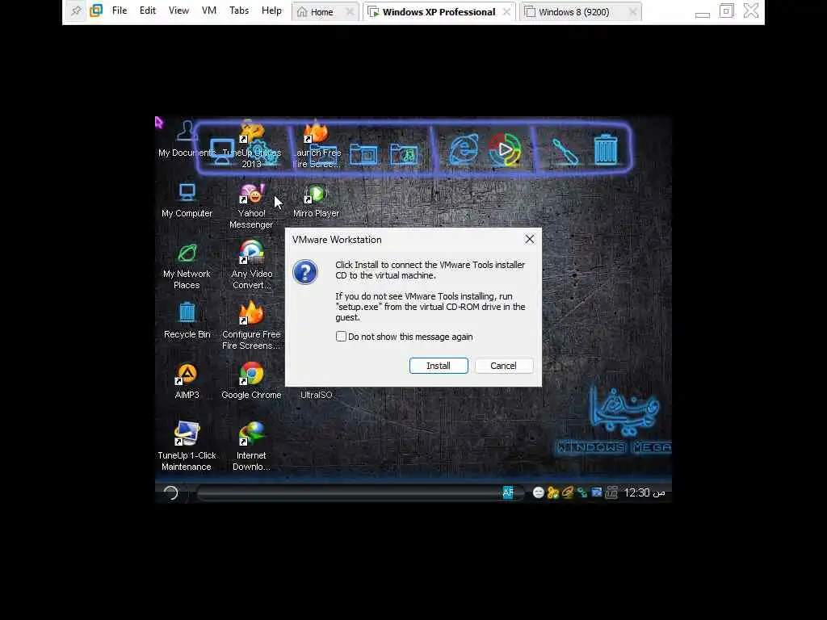Select the Recycle Bin desktop icon
The width and height of the screenshot is (827, 620).
tap(187, 320)
